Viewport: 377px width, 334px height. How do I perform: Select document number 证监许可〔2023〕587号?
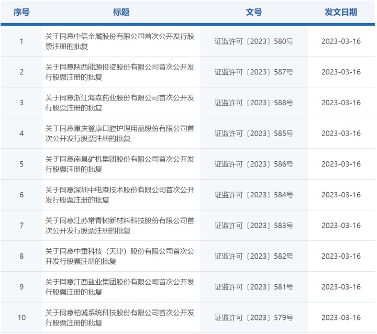click(253, 72)
